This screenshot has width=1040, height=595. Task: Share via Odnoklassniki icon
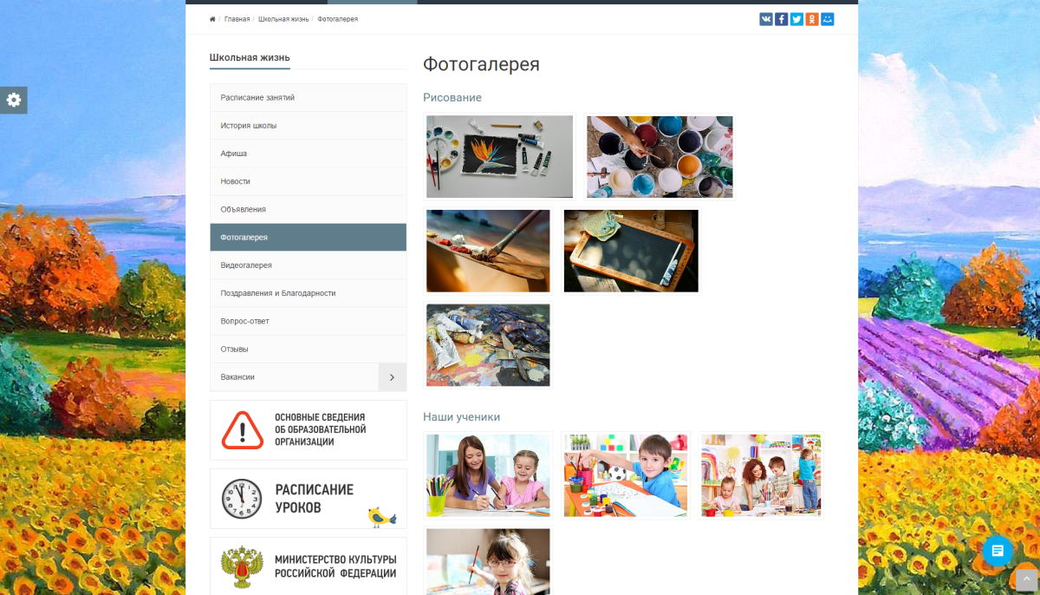pyautogui.click(x=812, y=18)
